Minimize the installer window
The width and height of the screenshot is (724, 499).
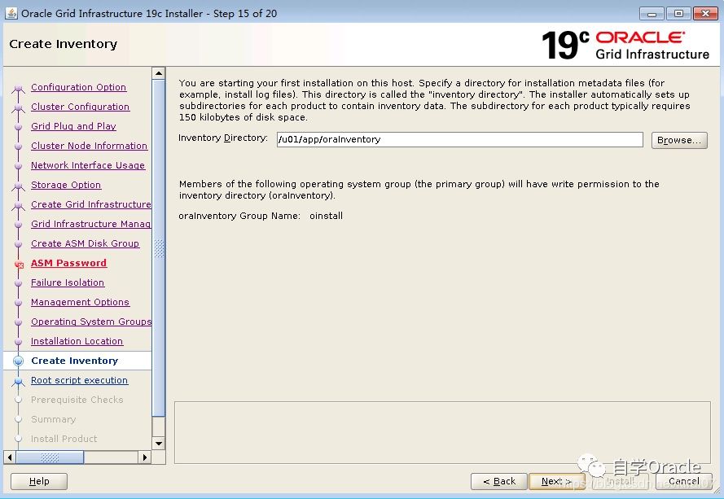point(652,13)
